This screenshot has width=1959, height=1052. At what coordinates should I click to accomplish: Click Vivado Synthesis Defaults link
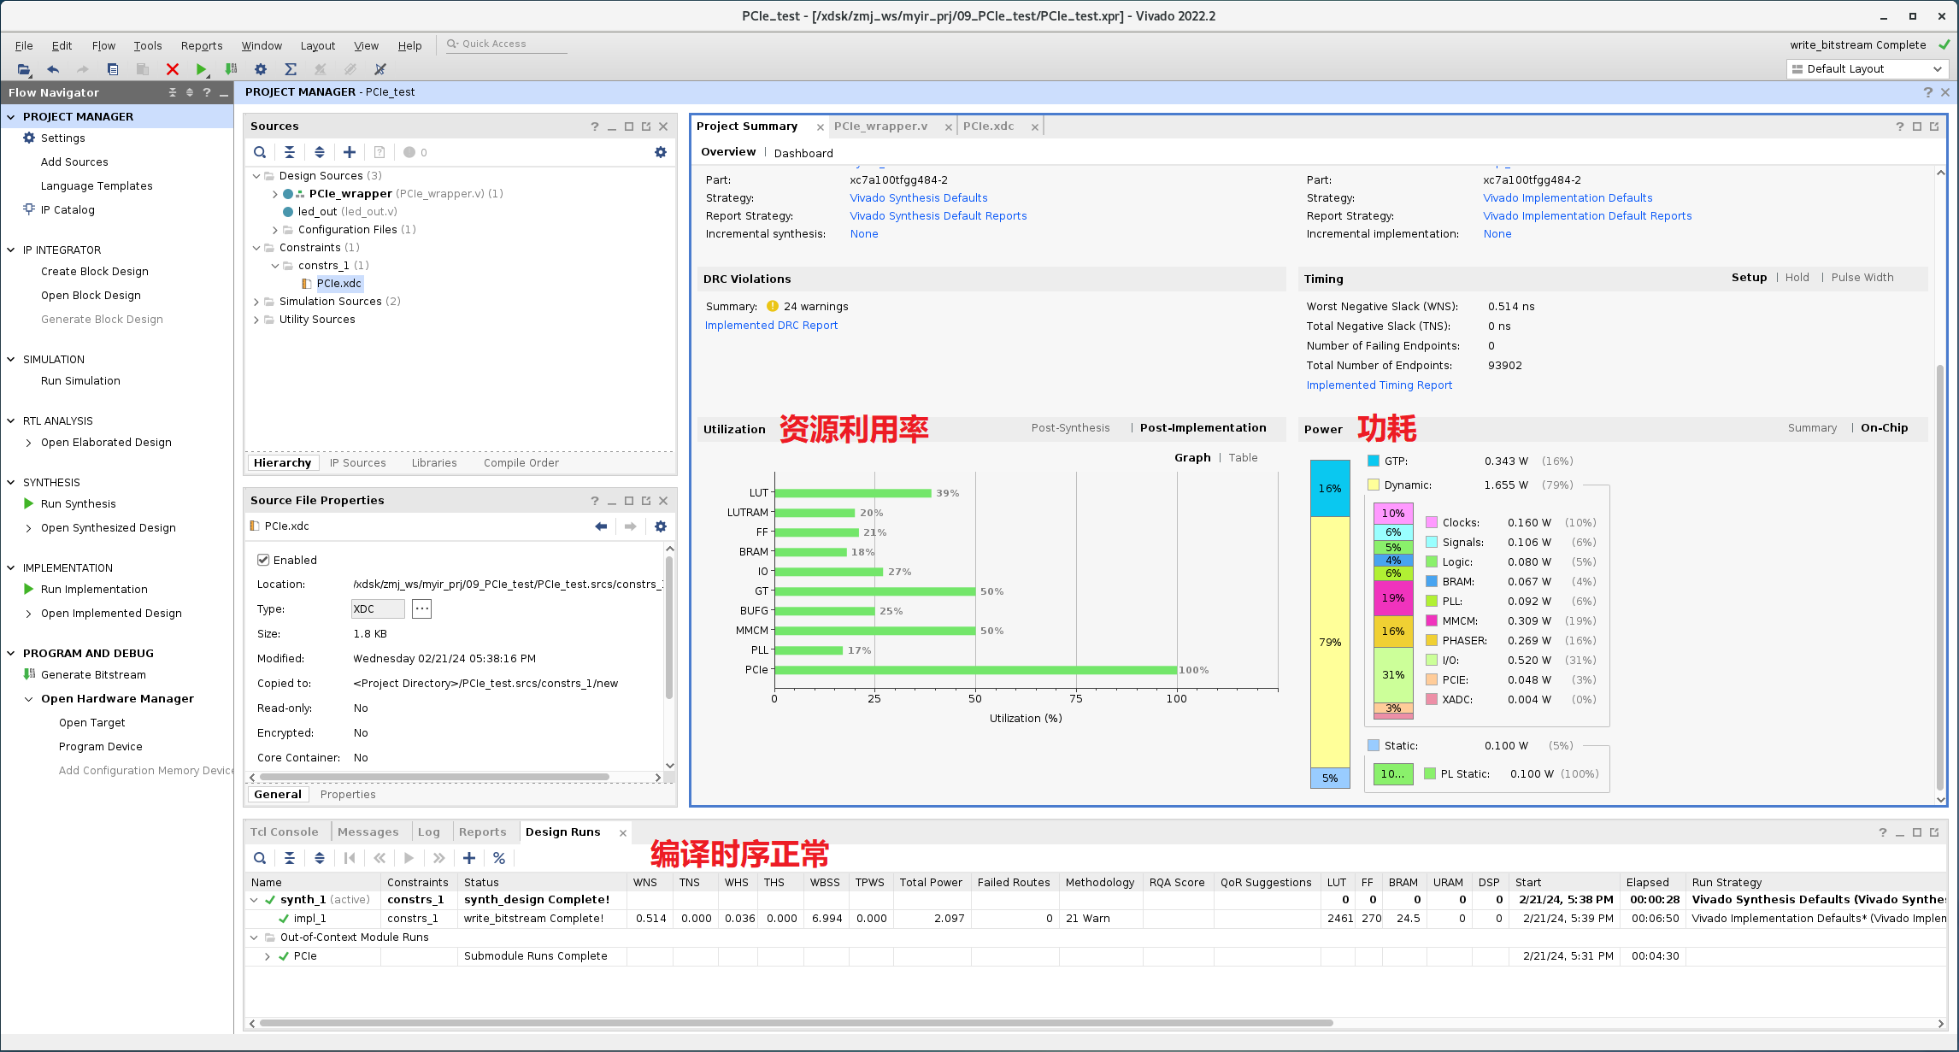click(x=918, y=197)
